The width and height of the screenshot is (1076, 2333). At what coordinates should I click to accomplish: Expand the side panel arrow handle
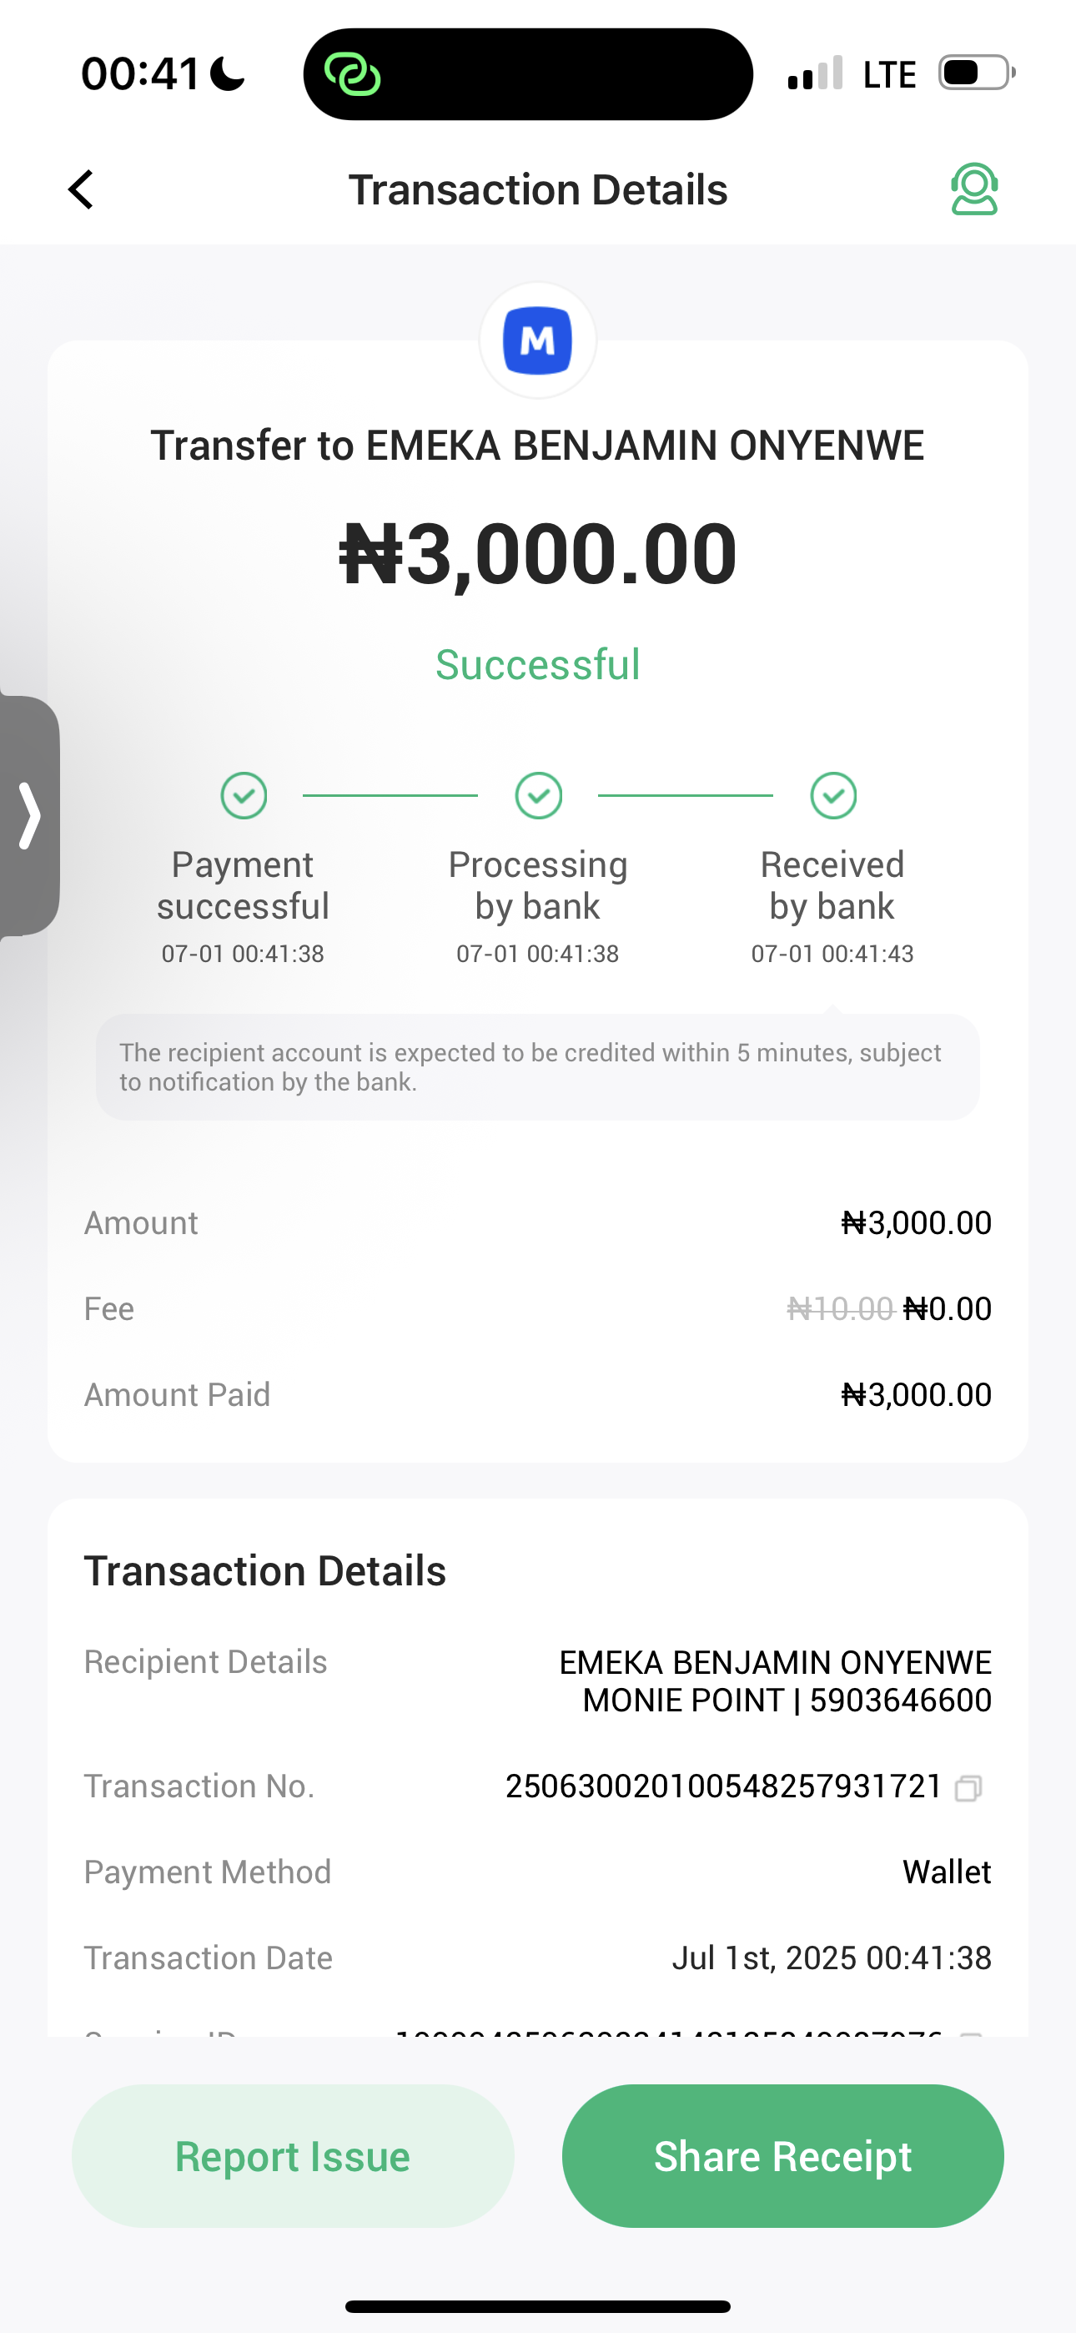click(29, 815)
